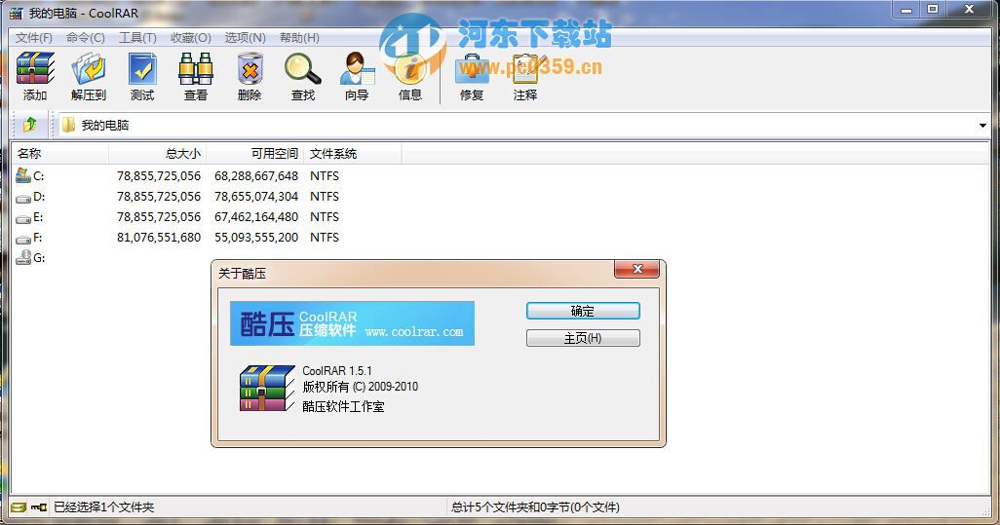Click the 信息 (Info) toolbar icon
Screen dimensions: 1000x525
click(x=410, y=68)
